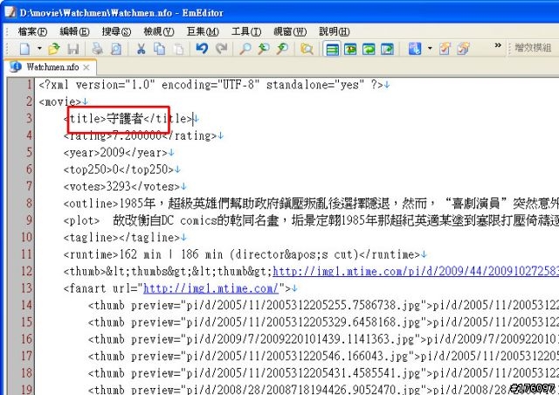Click line number 12 in the margin

[x=27, y=272]
